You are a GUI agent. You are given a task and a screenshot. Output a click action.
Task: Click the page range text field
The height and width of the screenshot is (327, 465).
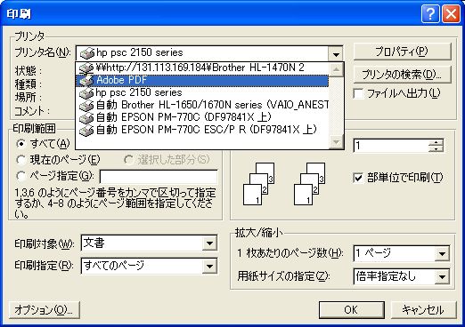click(159, 177)
